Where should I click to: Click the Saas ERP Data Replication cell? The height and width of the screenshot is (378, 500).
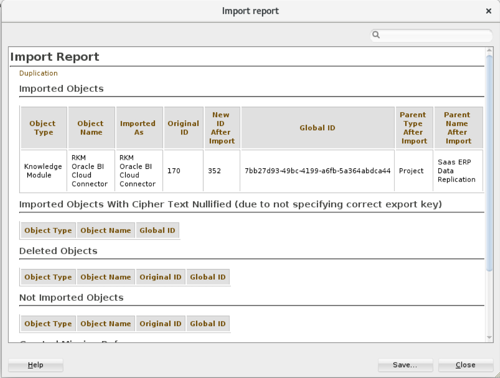point(456,171)
